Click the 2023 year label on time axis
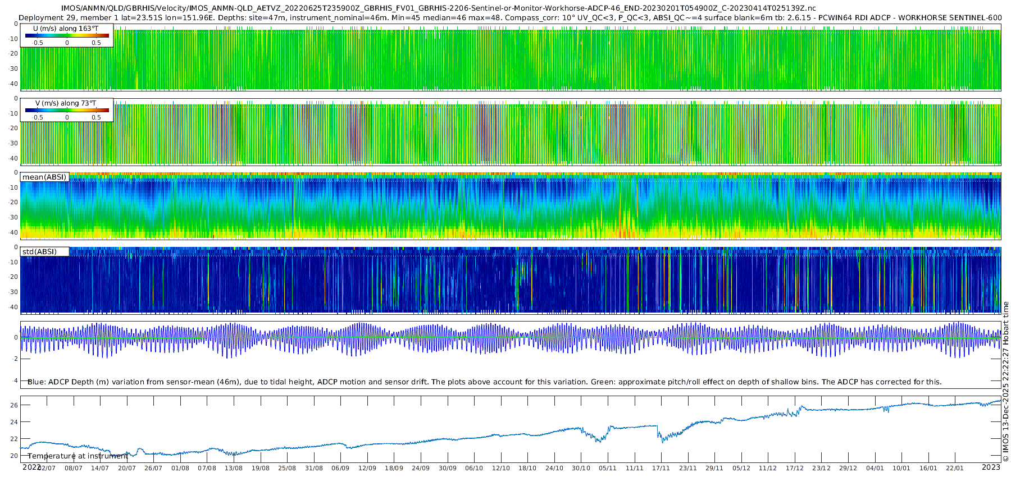This screenshot has height=477, width=1011. click(x=991, y=467)
